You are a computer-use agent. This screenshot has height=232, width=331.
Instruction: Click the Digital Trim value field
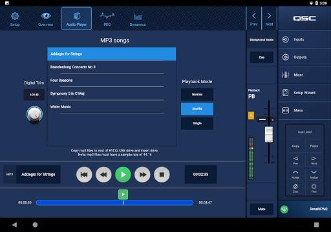tap(34, 95)
